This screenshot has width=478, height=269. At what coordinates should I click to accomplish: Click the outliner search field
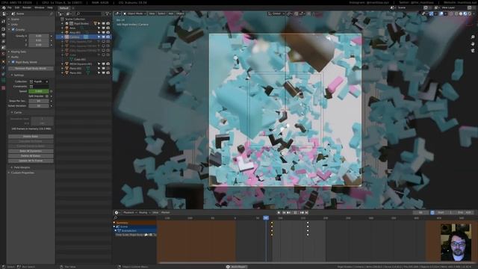tap(88, 13)
